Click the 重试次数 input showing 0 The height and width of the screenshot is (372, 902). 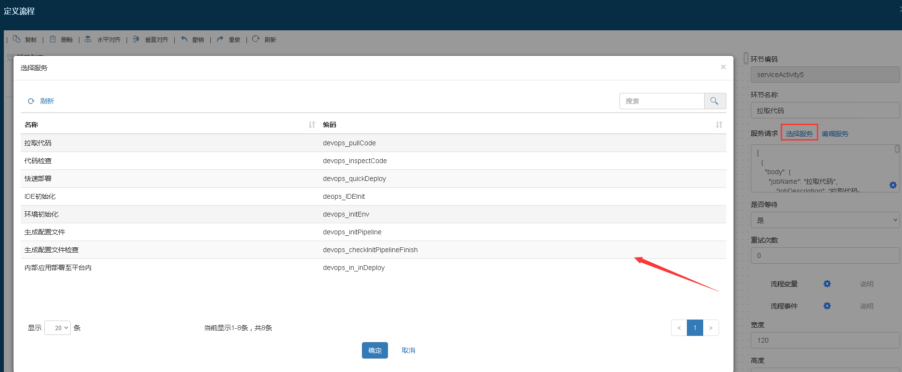[x=825, y=256]
